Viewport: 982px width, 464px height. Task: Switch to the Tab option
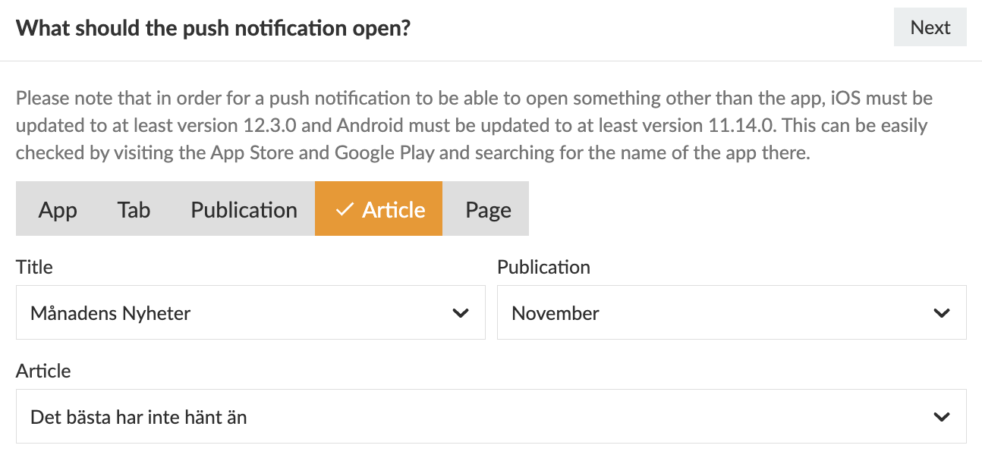pyautogui.click(x=134, y=209)
